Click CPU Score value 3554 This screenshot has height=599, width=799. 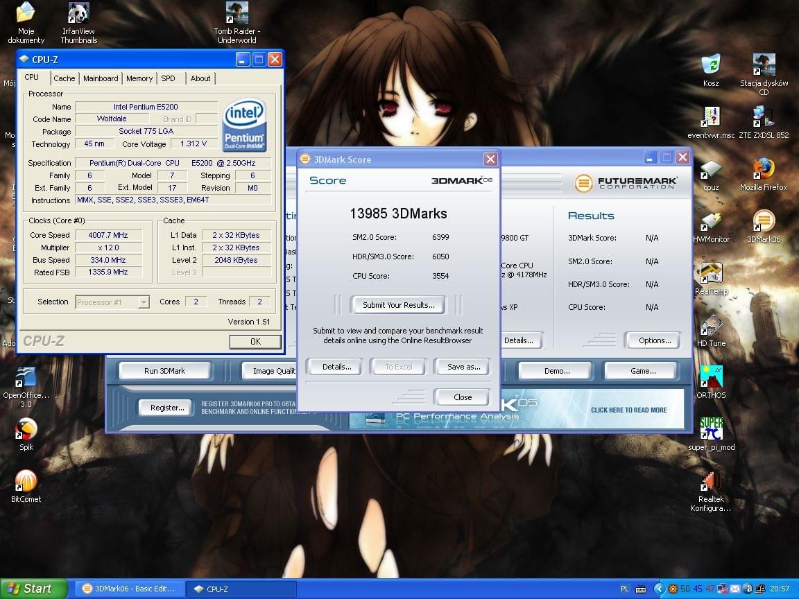click(x=440, y=276)
